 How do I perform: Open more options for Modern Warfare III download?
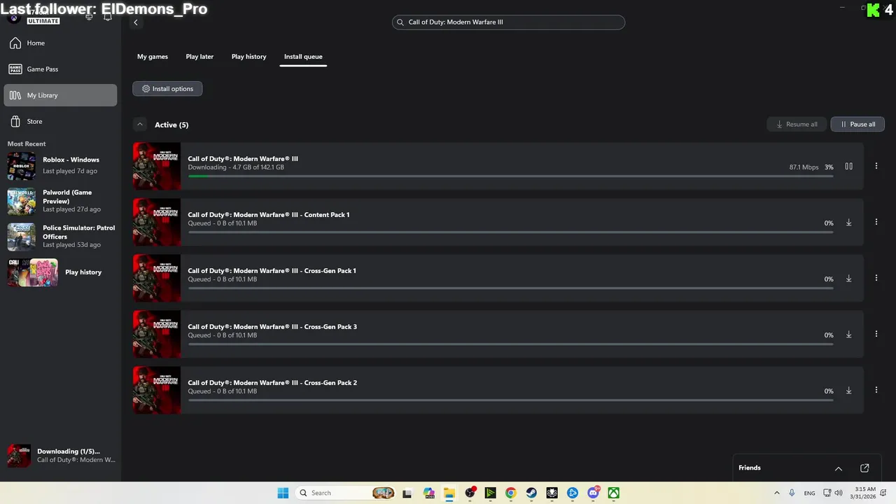(876, 167)
